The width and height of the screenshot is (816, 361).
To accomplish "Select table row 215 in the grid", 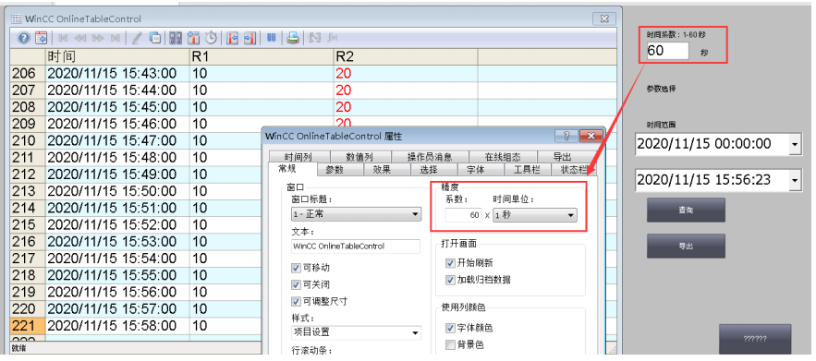I will tap(313, 224).
